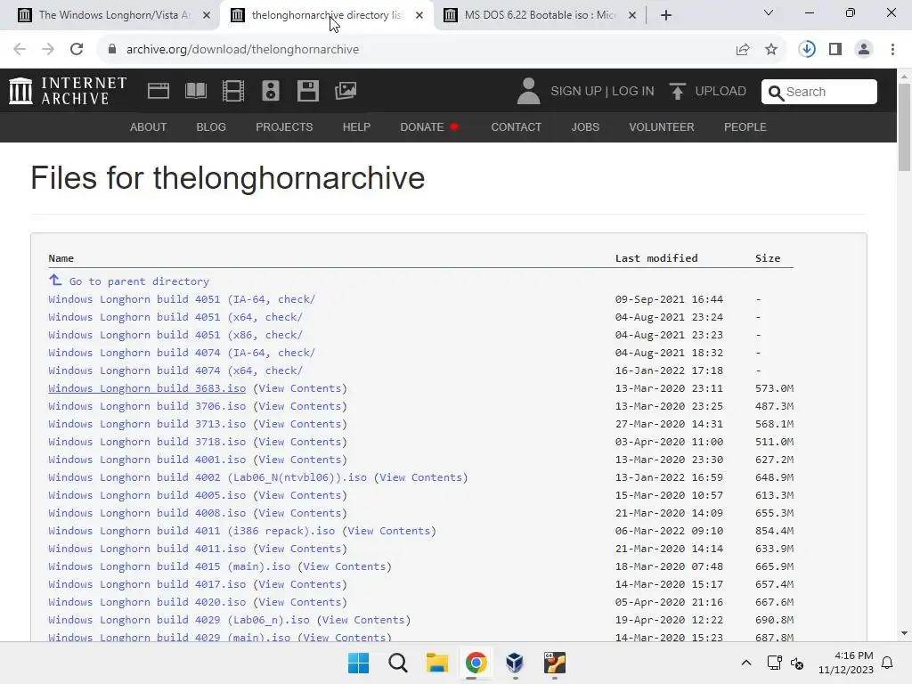Download build 4002 (Lab06_N(ntvbl06)).iso
This screenshot has height=684, width=912.
(x=207, y=477)
